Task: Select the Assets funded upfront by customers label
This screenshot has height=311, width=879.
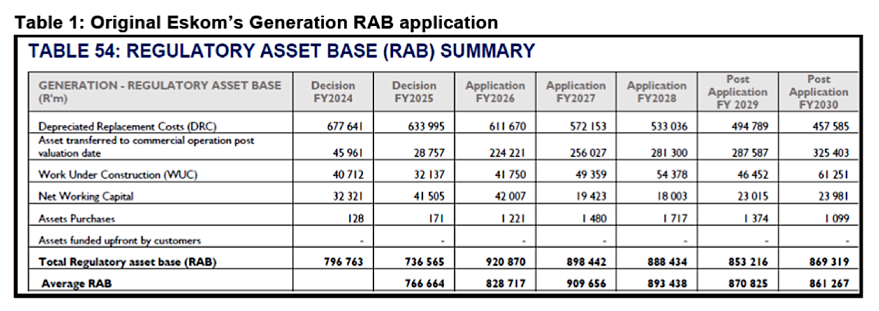Action: click(x=119, y=241)
